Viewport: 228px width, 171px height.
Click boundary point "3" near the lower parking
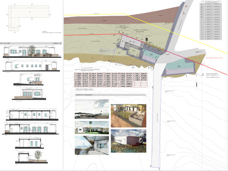pos(162,78)
